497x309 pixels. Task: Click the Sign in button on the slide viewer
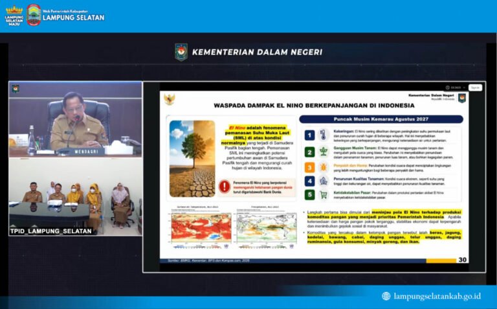[x=475, y=87]
